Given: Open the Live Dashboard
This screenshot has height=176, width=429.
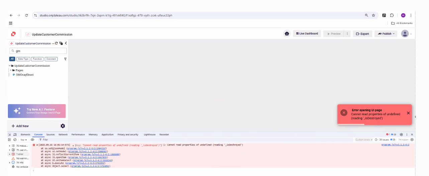Looking at the screenshot, I should point(307,34).
